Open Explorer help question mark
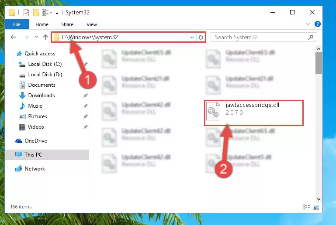The image size is (336, 225). tap(317, 24)
